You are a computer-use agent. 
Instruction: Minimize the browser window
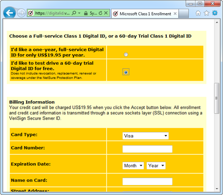coord(191,3)
